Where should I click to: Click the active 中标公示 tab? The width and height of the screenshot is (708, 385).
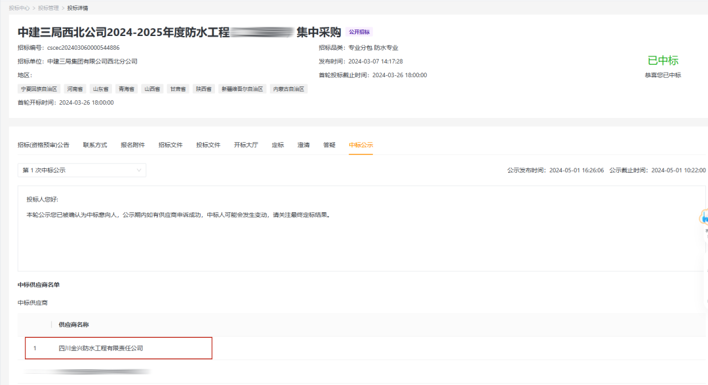coord(361,145)
